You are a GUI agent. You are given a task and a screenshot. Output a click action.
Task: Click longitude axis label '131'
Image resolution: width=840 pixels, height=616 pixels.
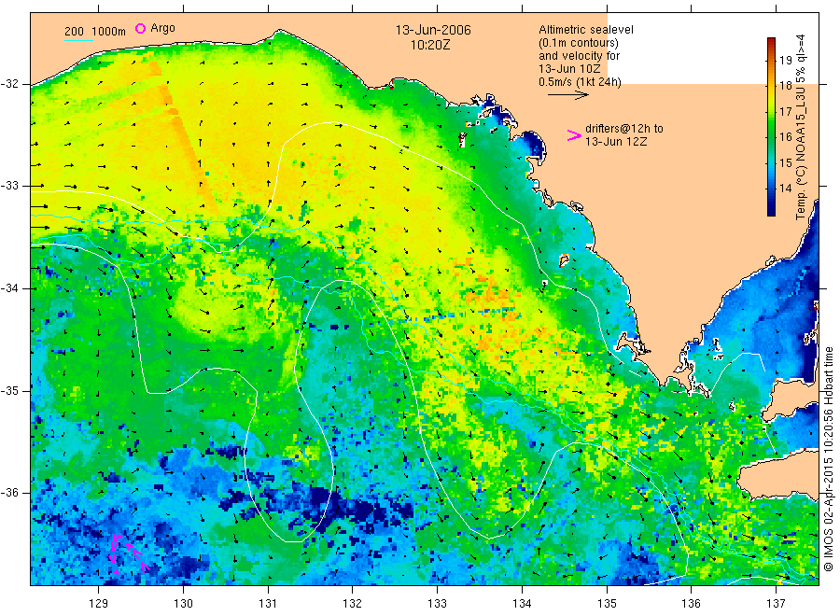point(268,604)
